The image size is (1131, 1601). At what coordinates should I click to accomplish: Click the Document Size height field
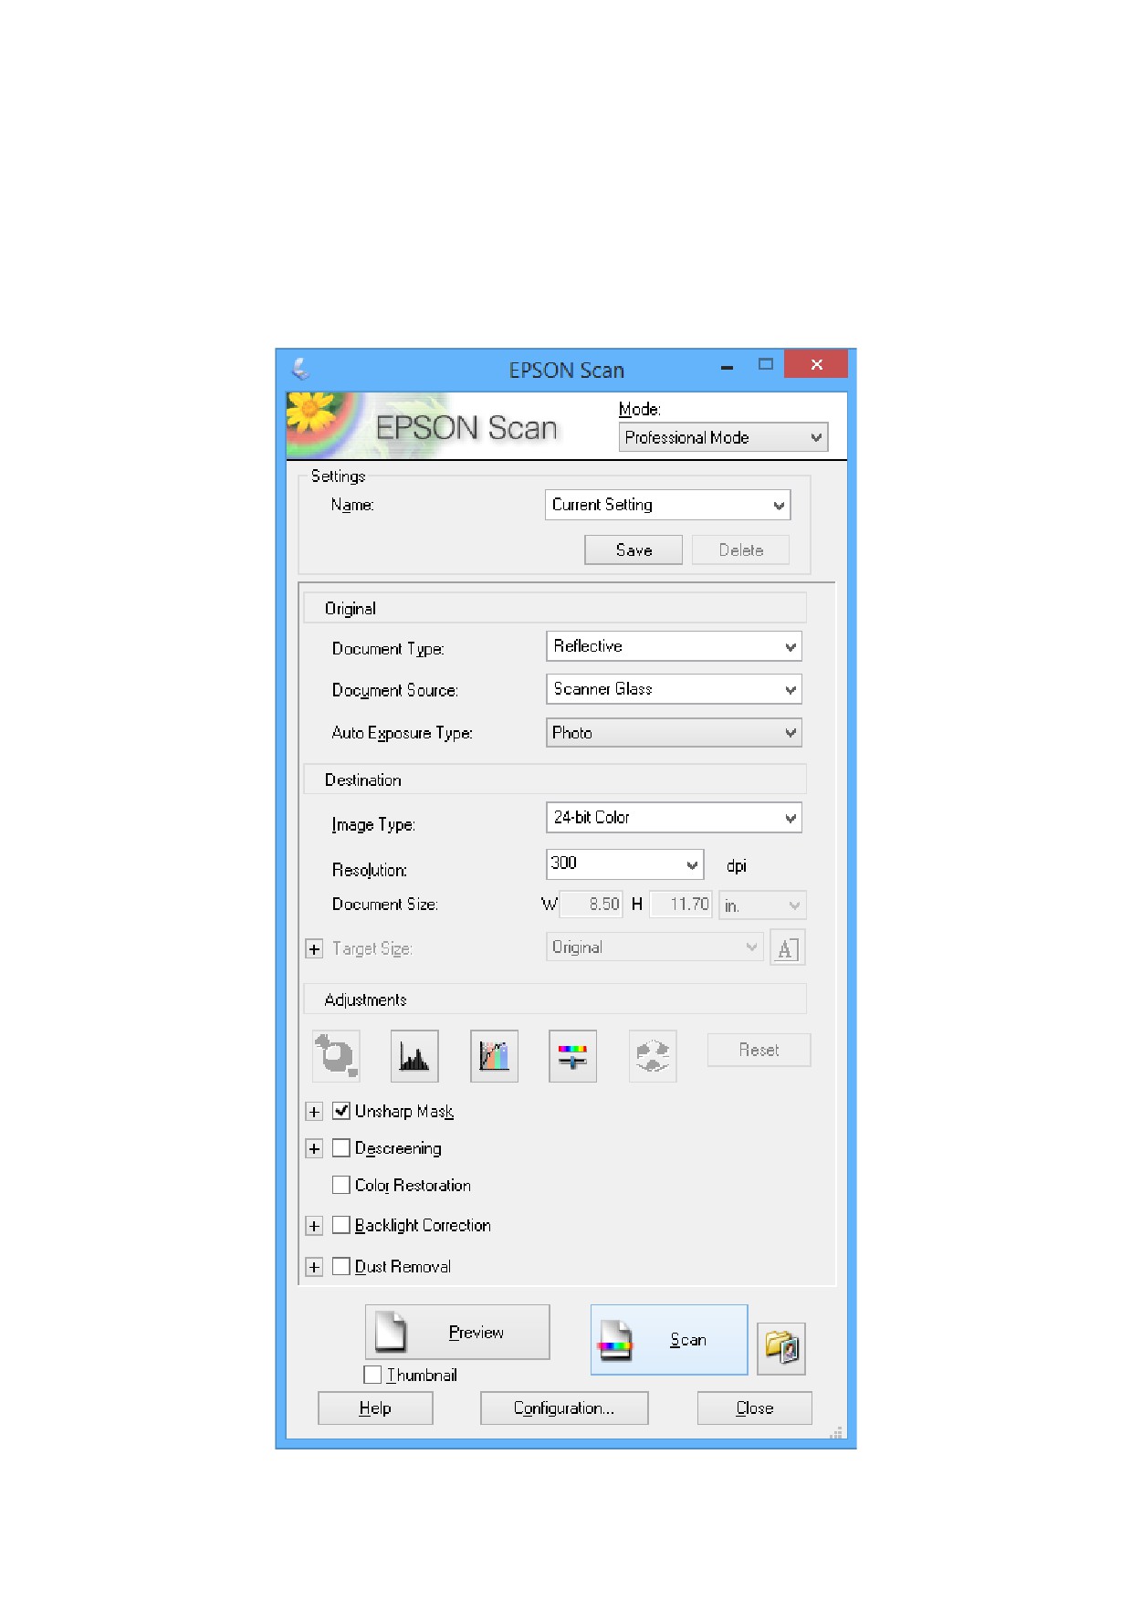pos(680,905)
